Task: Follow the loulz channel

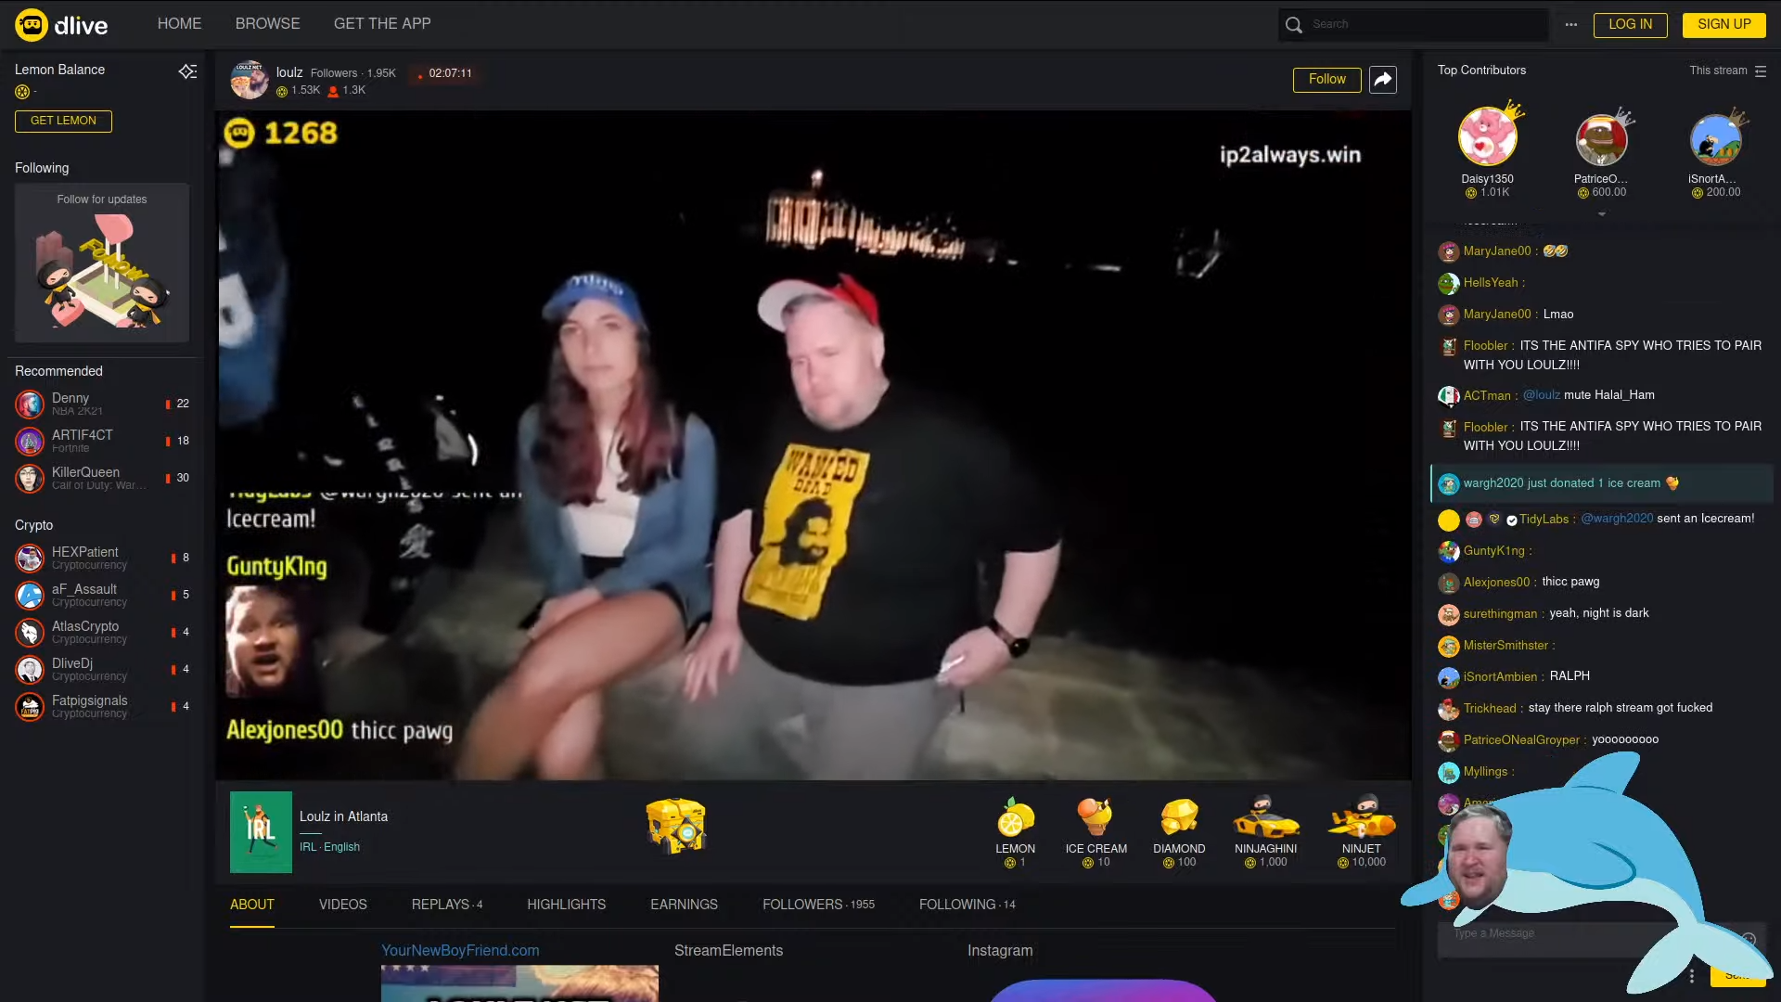Action: click(x=1326, y=80)
